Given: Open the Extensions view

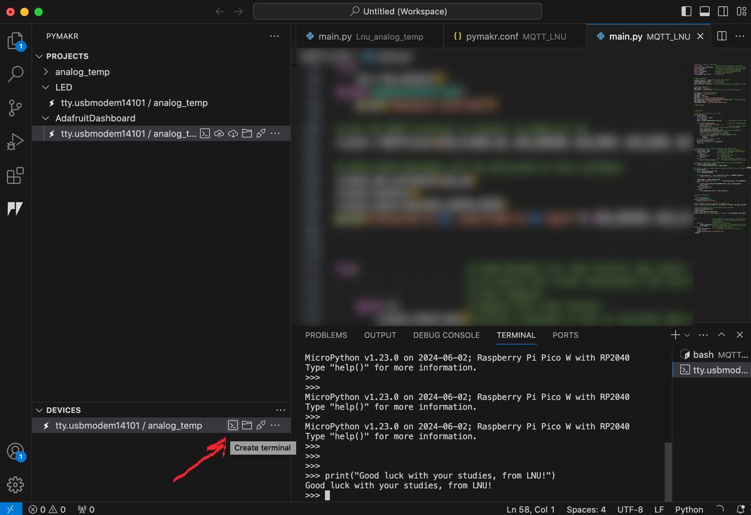Looking at the screenshot, I should 15,175.
